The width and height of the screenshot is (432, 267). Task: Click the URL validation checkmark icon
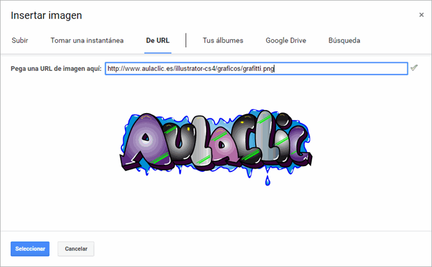414,68
